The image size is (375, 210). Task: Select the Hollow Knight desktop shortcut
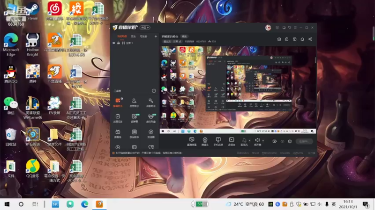(x=32, y=45)
